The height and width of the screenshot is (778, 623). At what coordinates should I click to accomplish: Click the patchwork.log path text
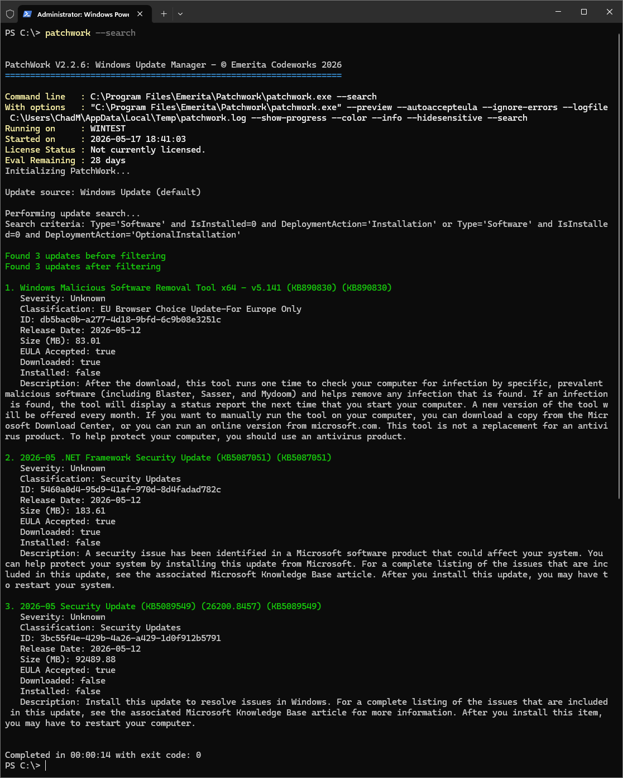(128, 118)
